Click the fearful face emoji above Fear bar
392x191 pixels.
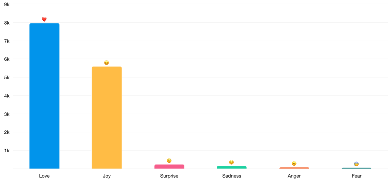pos(356,164)
